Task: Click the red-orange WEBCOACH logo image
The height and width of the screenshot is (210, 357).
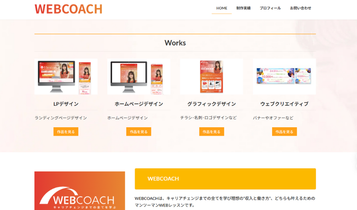Action: (x=79, y=191)
